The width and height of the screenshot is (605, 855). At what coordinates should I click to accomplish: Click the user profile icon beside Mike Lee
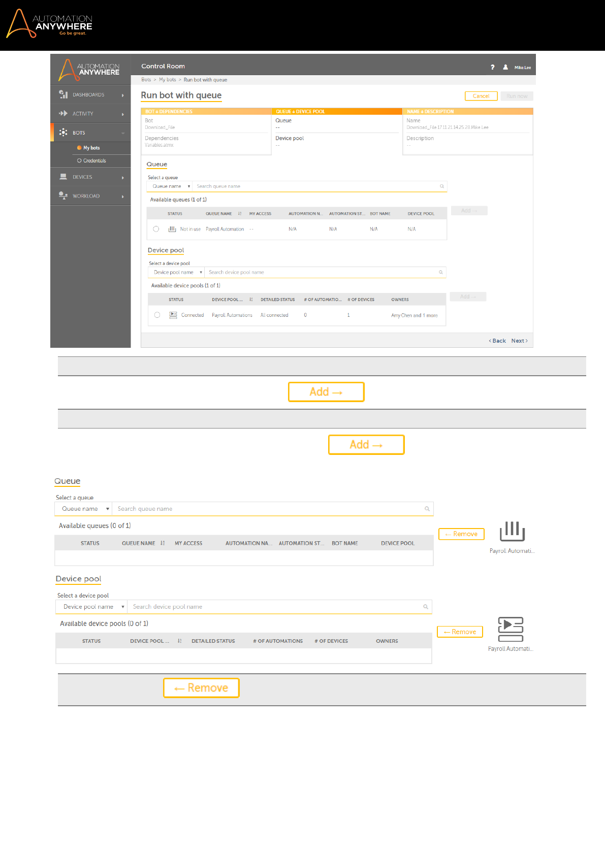coord(505,67)
